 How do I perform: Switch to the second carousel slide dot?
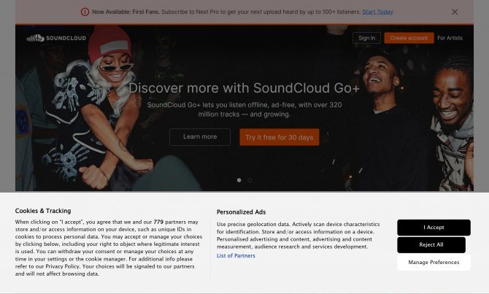point(250,180)
